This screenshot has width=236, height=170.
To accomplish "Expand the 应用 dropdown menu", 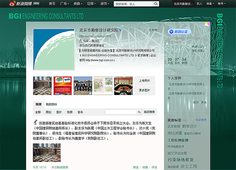I will pyautogui.click(x=91, y=3).
